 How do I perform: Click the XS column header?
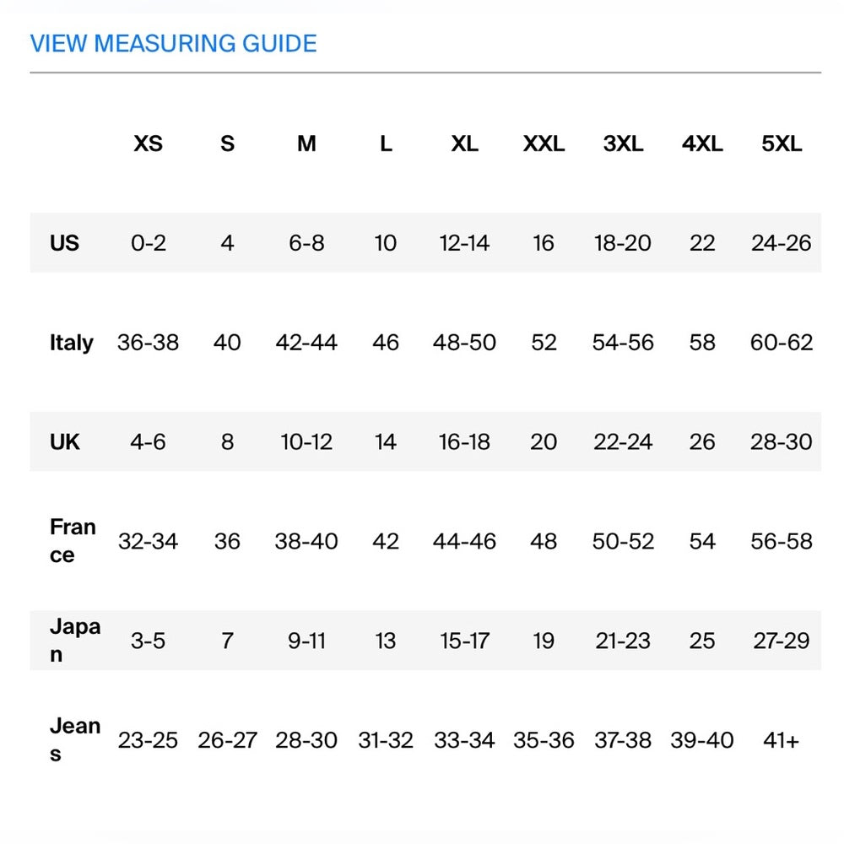(x=148, y=144)
